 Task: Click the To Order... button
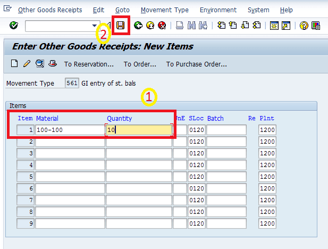140,64
